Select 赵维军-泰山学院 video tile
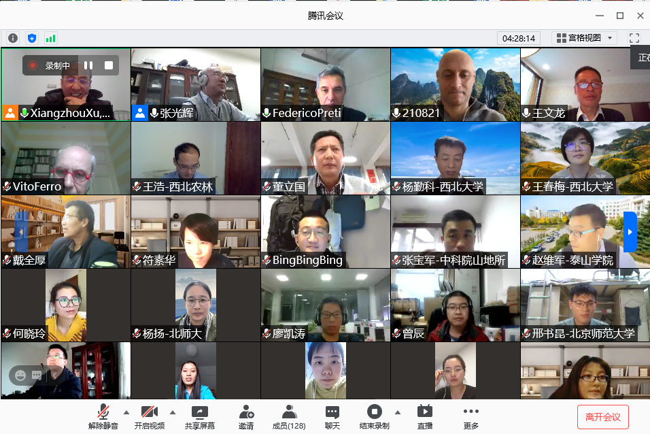The height and width of the screenshot is (434, 650). point(585,231)
